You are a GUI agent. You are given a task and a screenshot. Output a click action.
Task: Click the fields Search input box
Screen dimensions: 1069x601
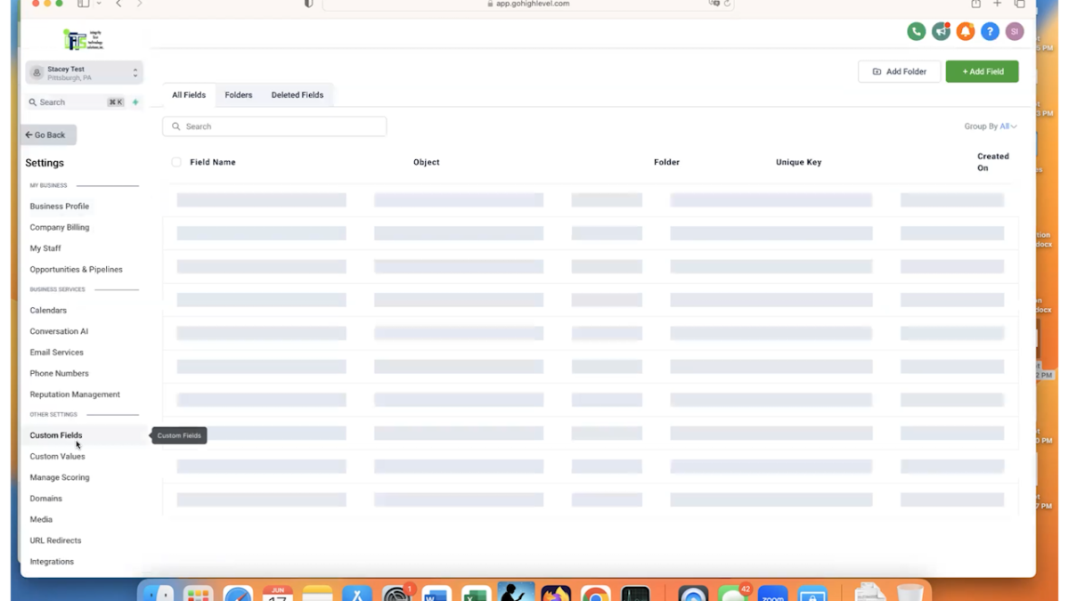point(273,126)
